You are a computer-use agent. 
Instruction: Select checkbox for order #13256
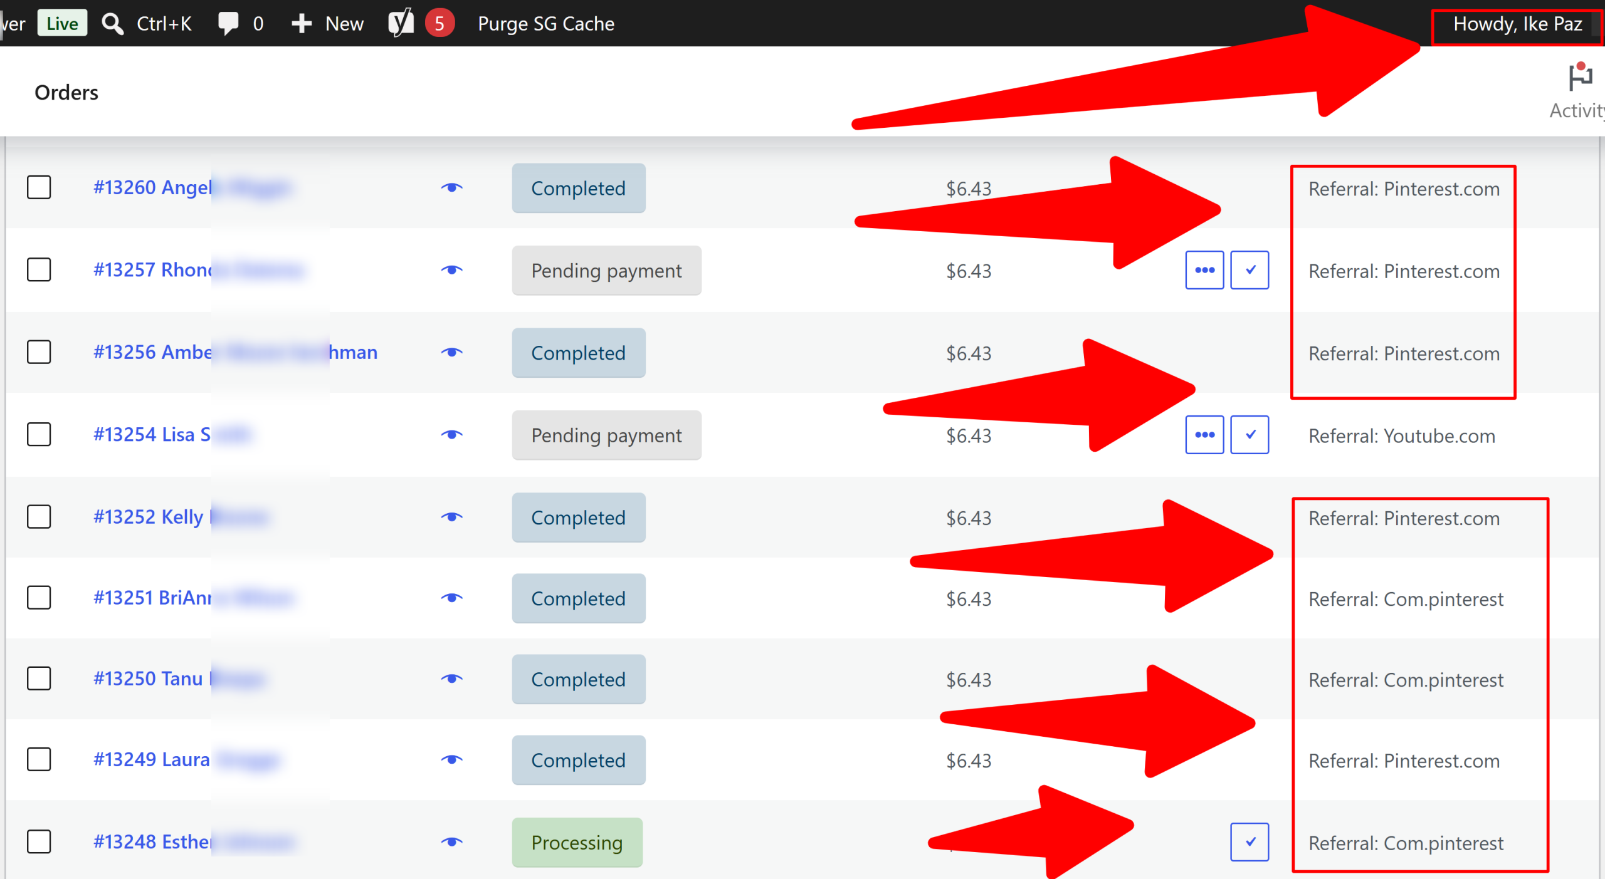click(39, 352)
